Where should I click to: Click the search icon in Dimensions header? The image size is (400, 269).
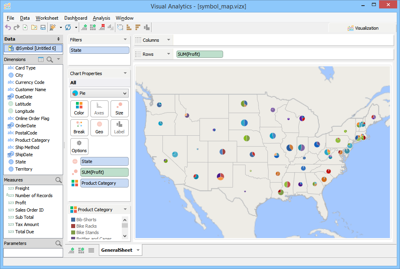click(50, 59)
